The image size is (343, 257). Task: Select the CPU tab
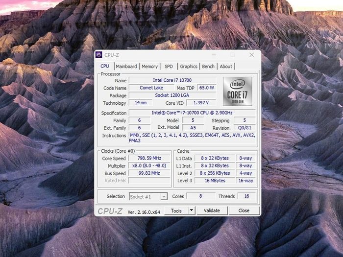tap(105, 66)
